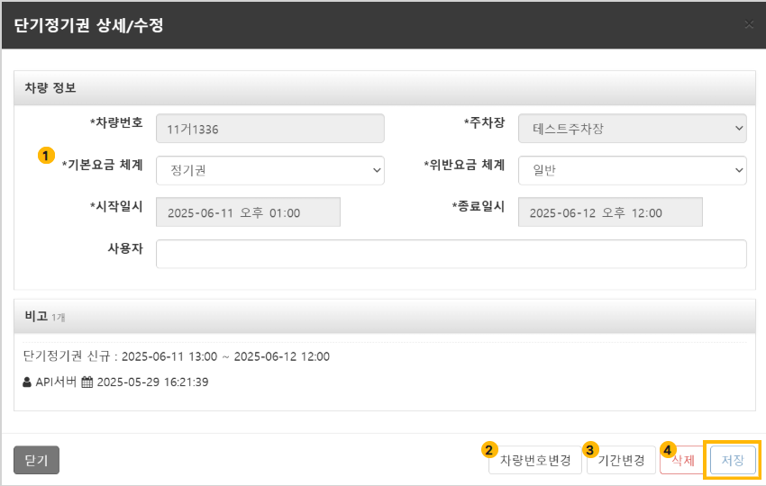Click the 시작일시 field 2025-06-11 오후 01:00
The image size is (766, 486).
point(248,211)
